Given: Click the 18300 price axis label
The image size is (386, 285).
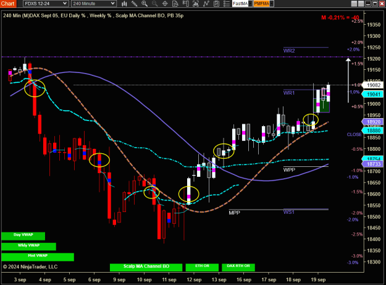Looking at the screenshot, I should click(x=374, y=262).
